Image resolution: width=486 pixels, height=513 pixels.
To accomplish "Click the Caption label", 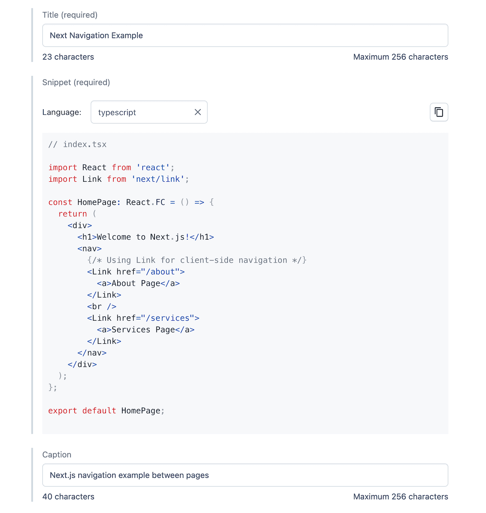I will [57, 455].
